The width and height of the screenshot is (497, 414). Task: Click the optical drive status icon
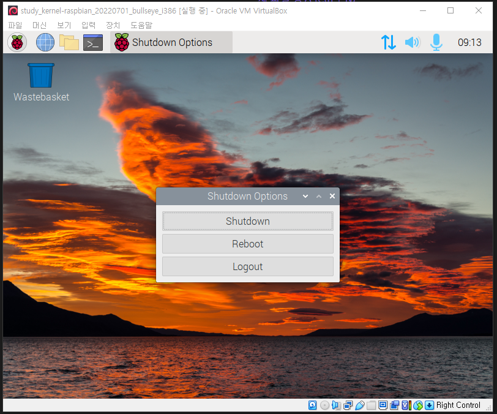click(x=324, y=405)
